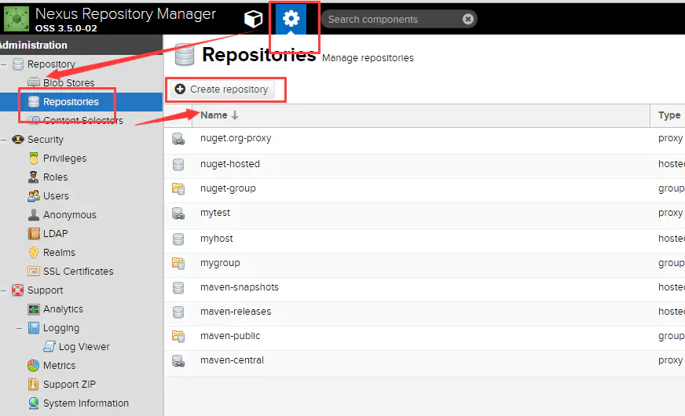Click the LDAP book icon
The image size is (685, 416).
(33, 234)
